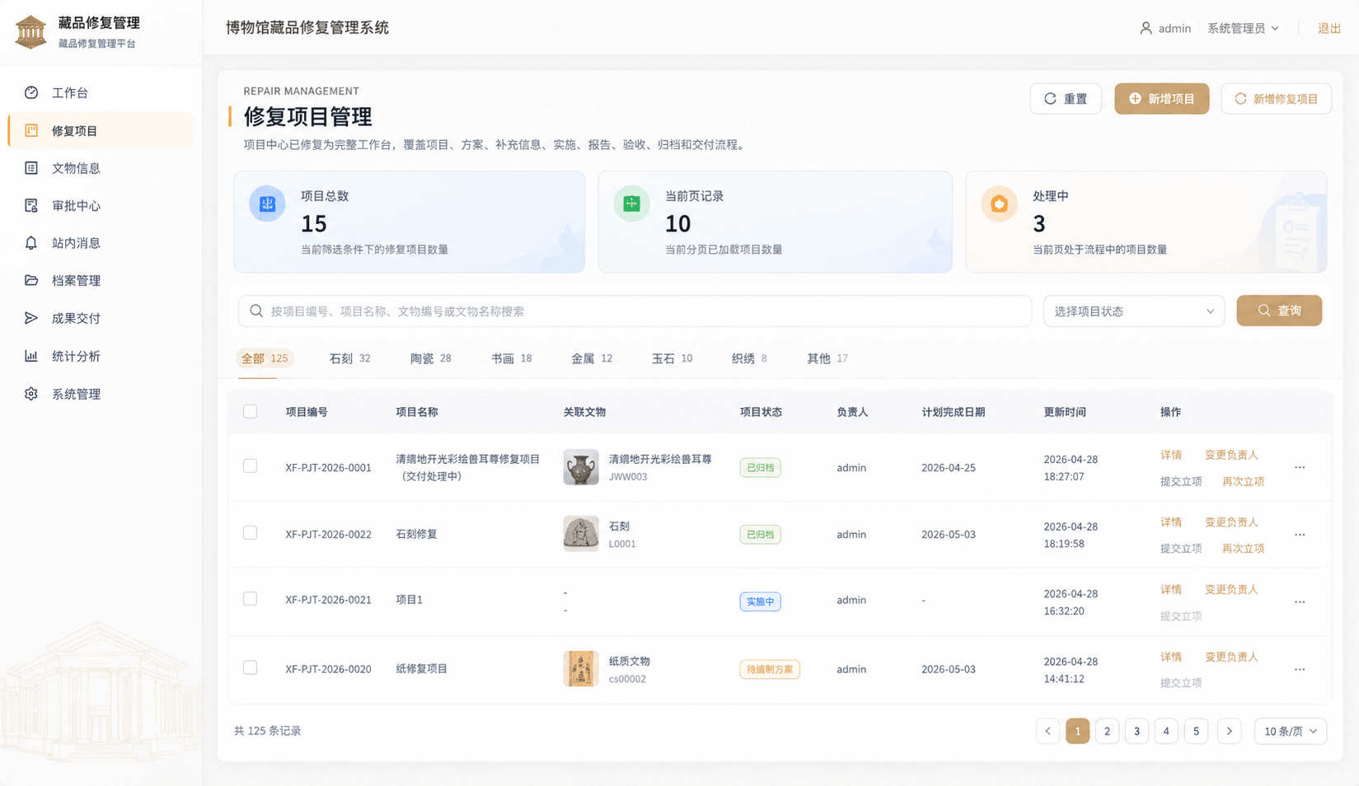This screenshot has height=786, width=1359.
Task: Click the 待编制方案 status tag
Action: coord(770,669)
